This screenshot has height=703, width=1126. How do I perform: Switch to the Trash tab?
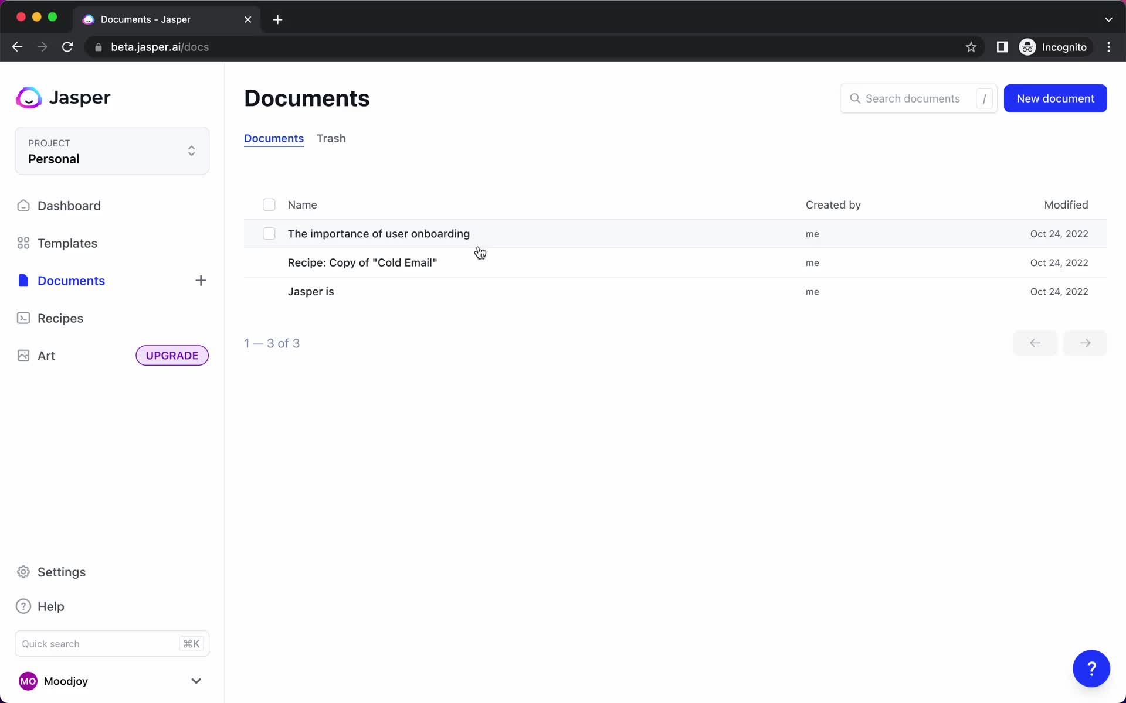coord(331,138)
